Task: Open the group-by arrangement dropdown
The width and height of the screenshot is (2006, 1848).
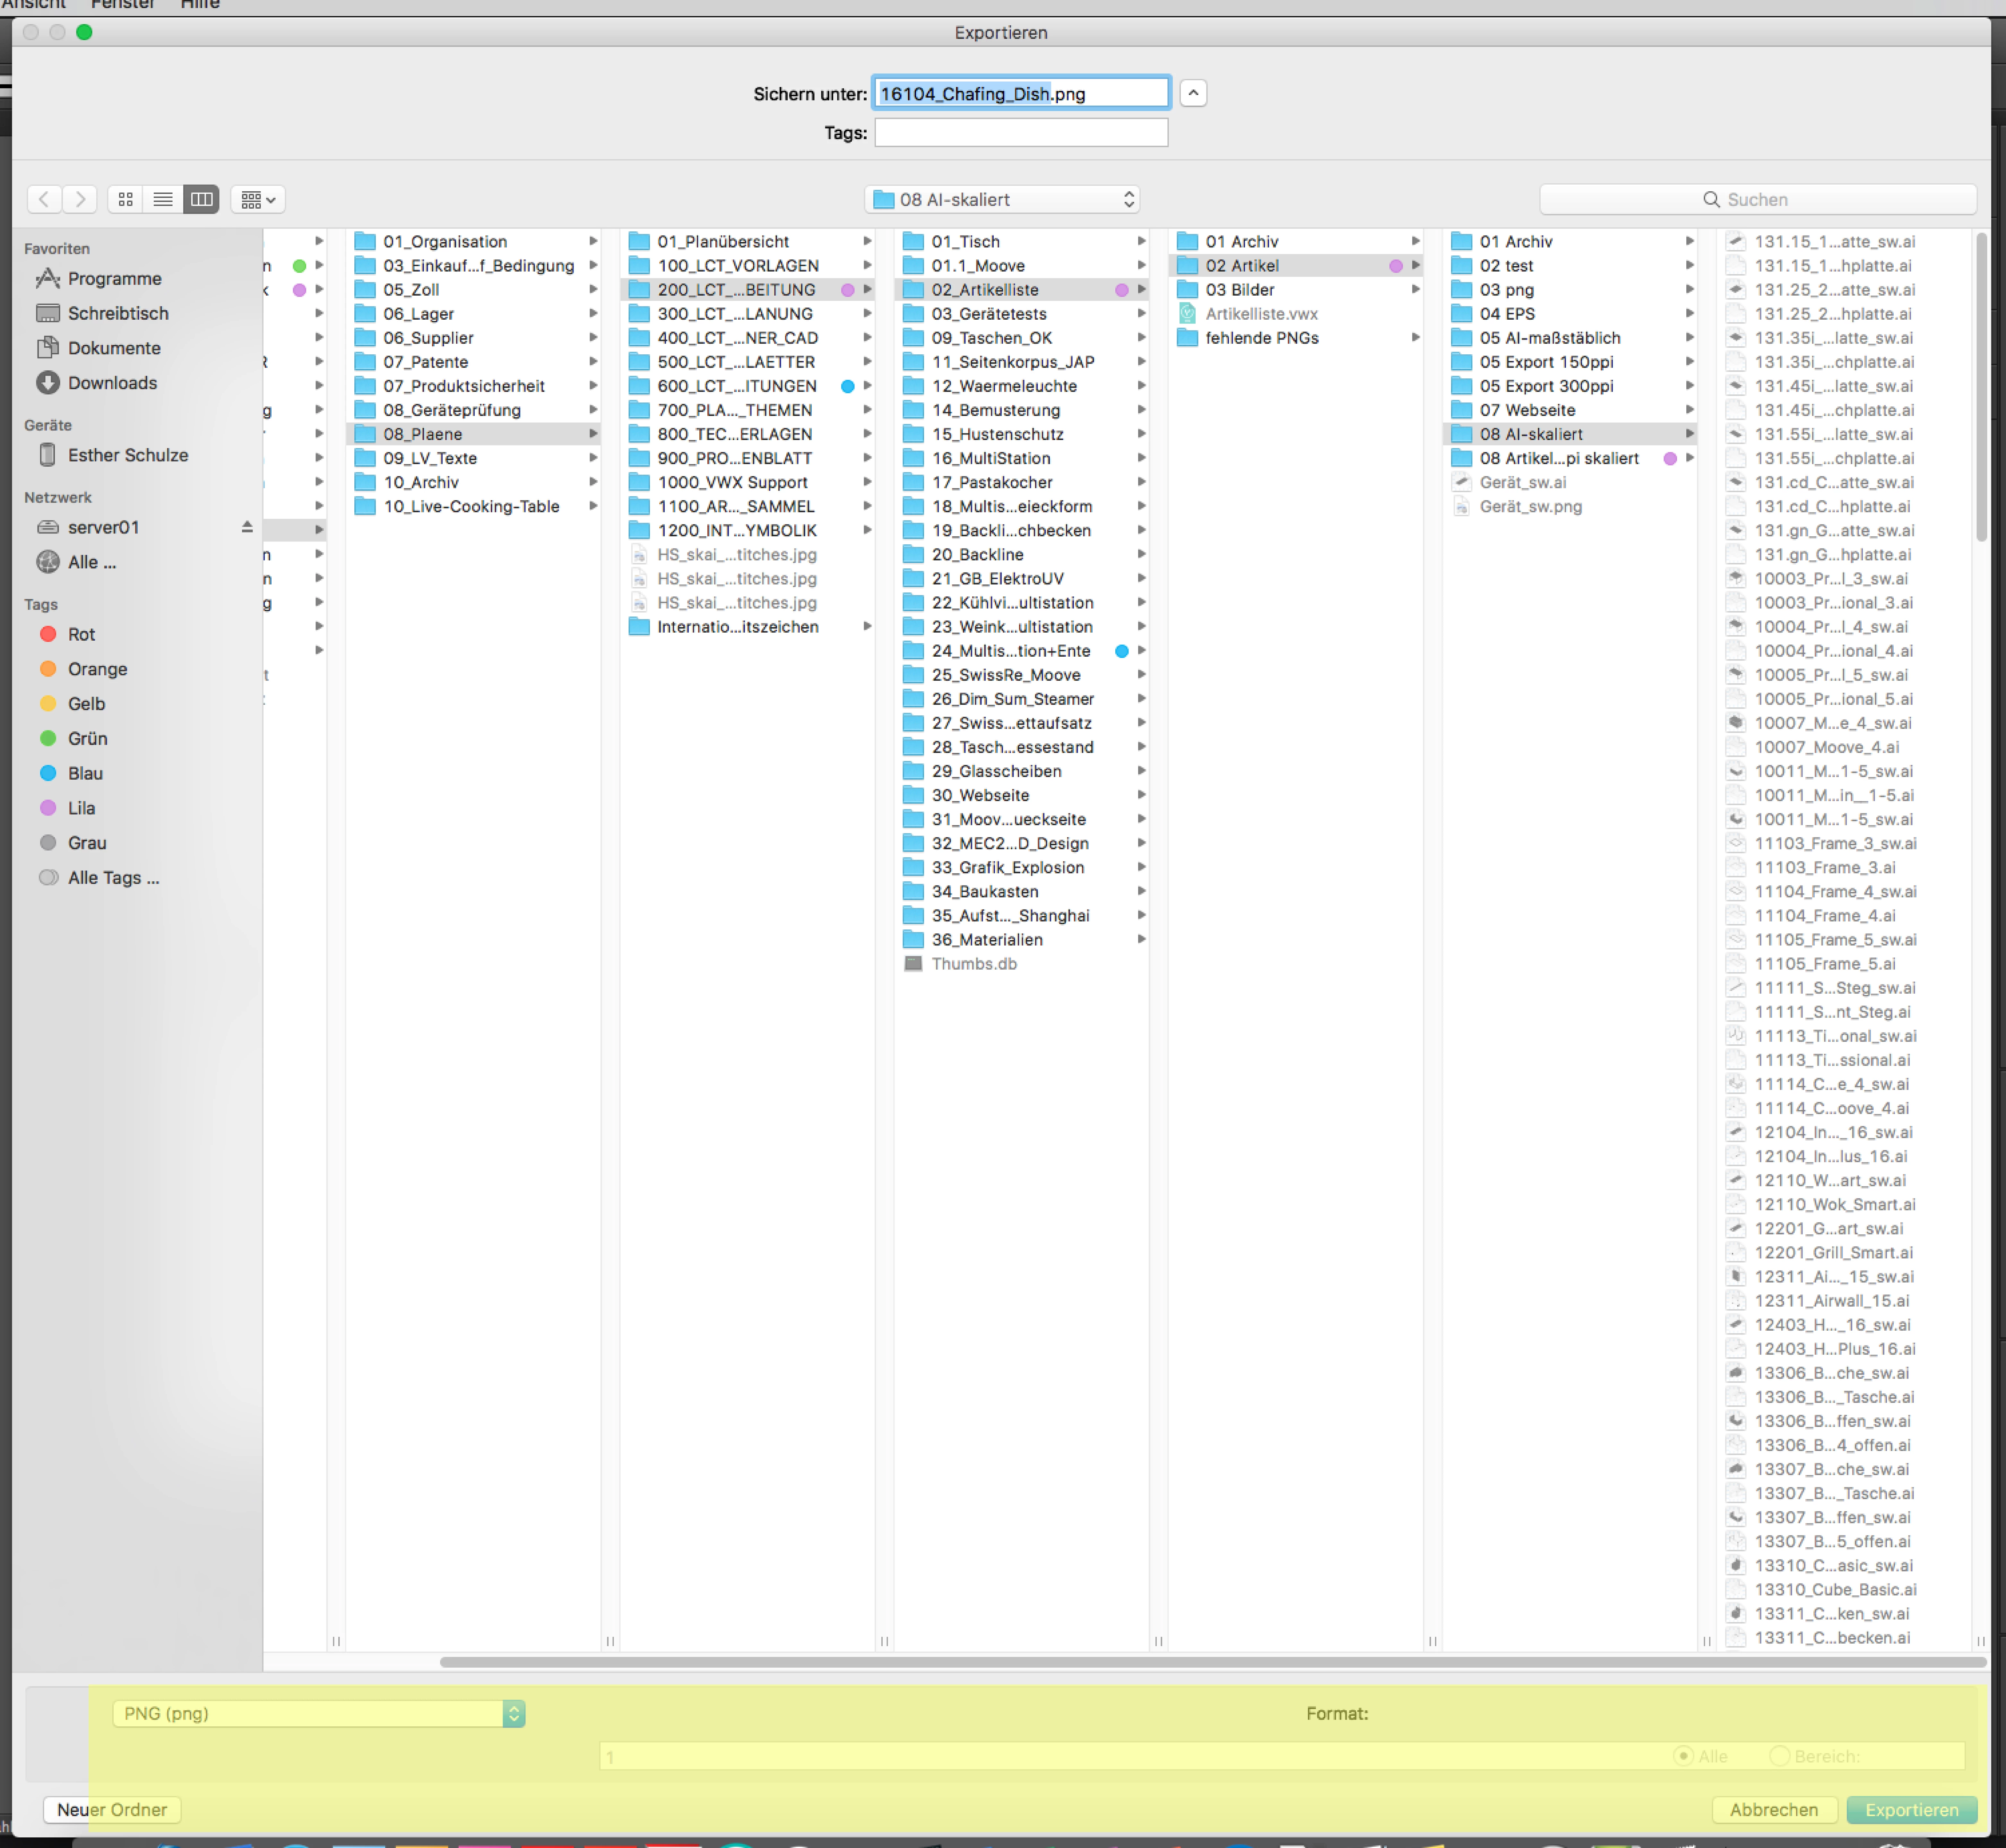Action: click(x=258, y=199)
